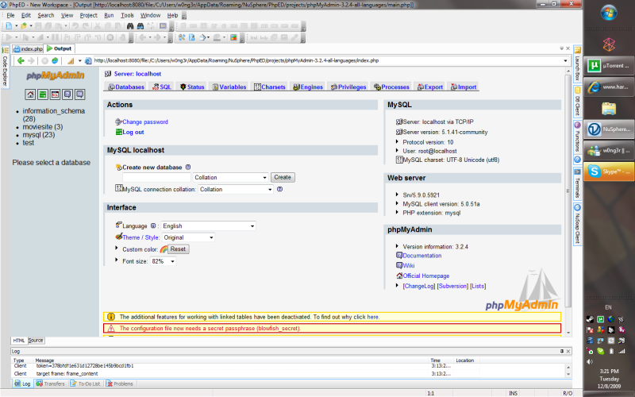This screenshot has height=397, width=635.
Task: Open the Code Explorer side tab
Action: [x=5, y=67]
